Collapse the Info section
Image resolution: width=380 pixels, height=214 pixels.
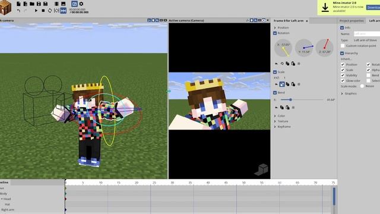pos(342,28)
